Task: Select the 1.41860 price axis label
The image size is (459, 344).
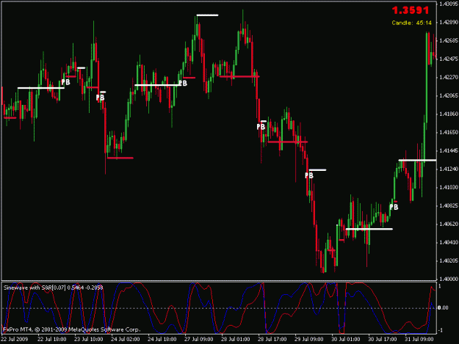Action: (448, 114)
